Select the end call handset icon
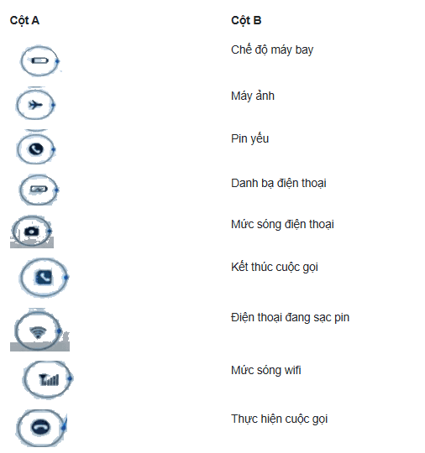425x453 pixels. tap(41, 428)
